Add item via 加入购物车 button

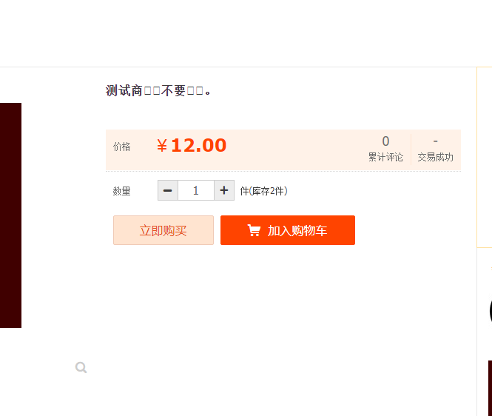click(288, 230)
